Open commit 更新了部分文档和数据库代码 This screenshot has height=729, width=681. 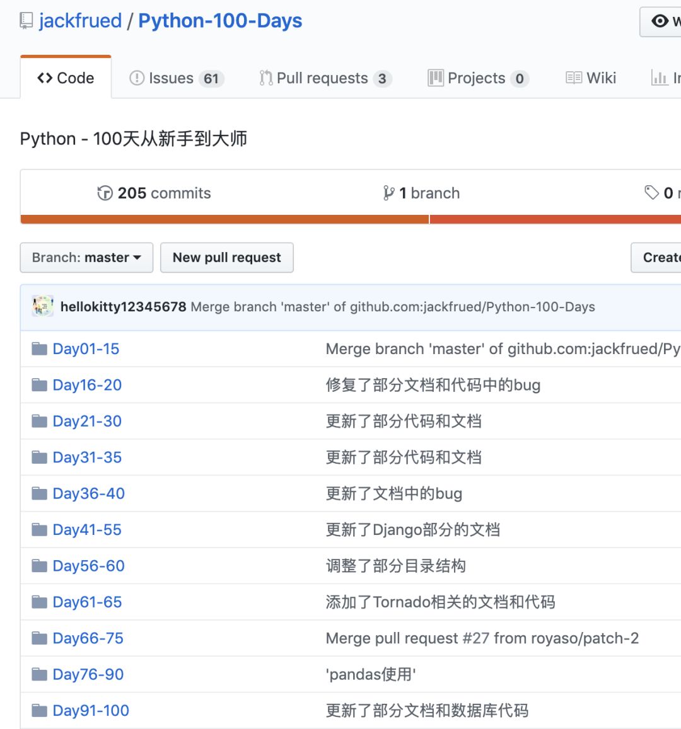pos(427,710)
